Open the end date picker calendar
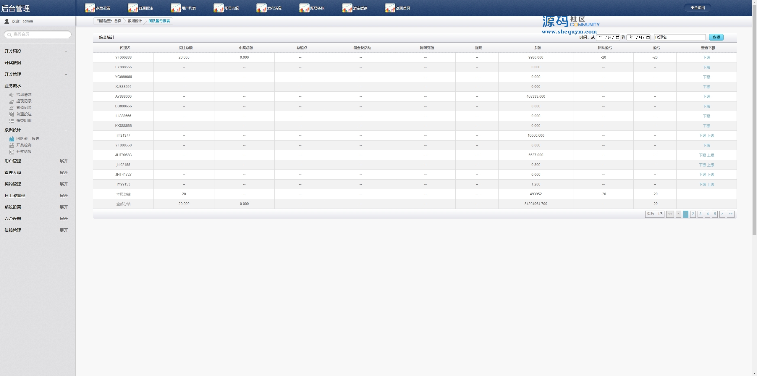 click(648, 37)
